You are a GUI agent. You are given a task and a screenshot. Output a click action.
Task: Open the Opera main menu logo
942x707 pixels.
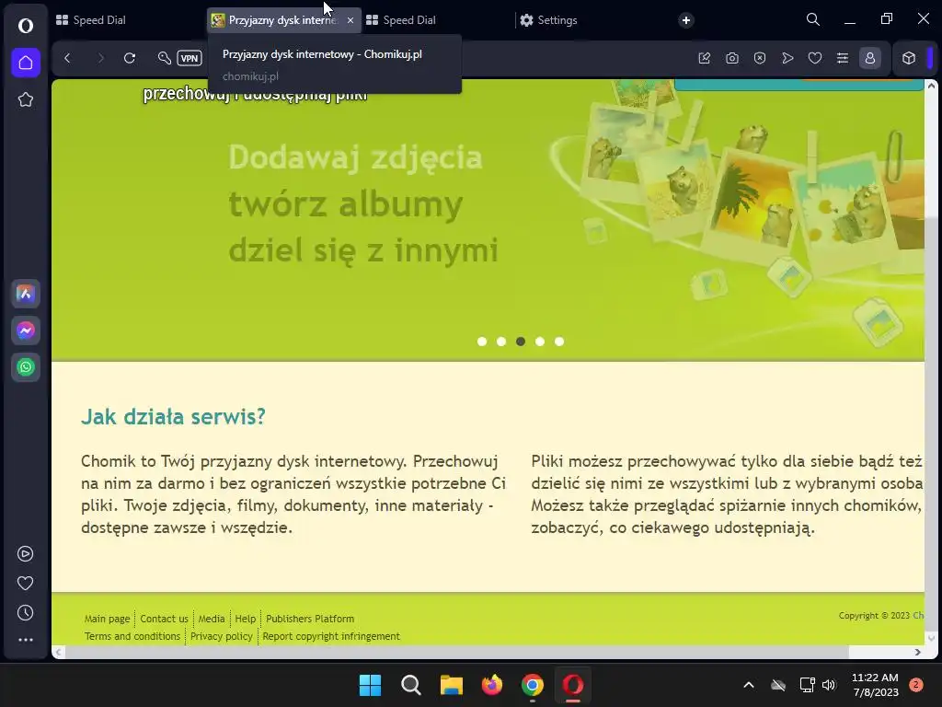click(x=25, y=26)
